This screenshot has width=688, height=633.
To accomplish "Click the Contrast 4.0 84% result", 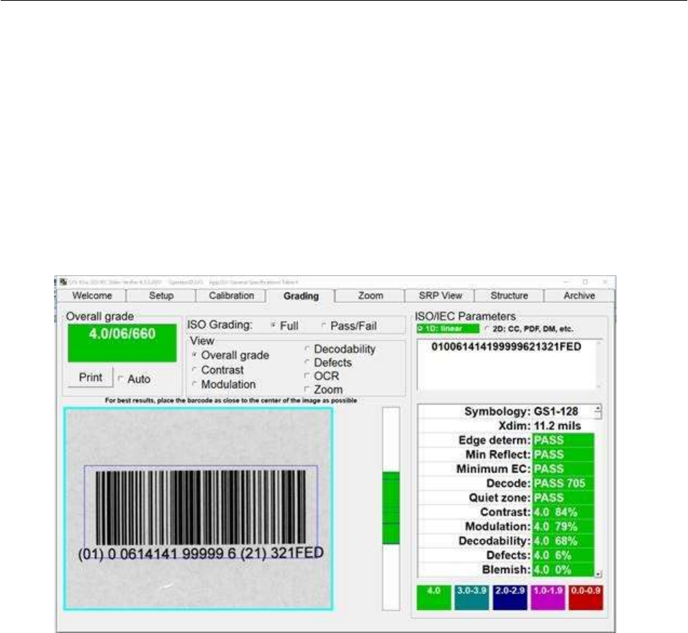I will click(563, 512).
